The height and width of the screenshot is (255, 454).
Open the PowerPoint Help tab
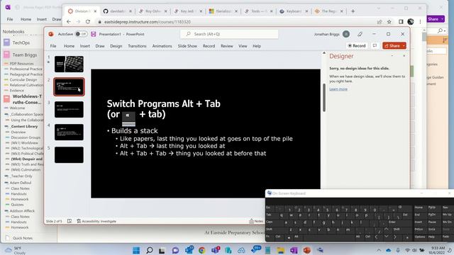click(x=257, y=46)
